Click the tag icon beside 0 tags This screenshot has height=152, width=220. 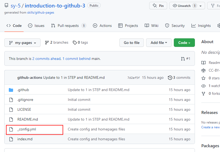[75, 43]
